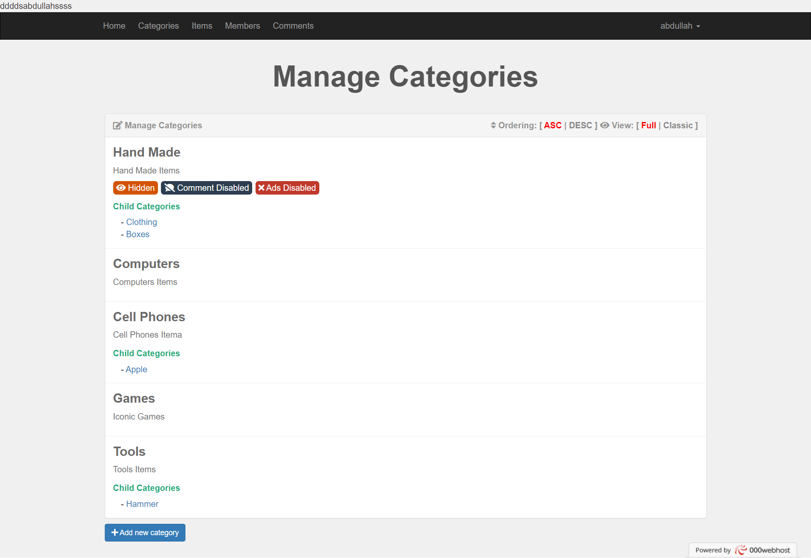The width and height of the screenshot is (811, 558).
Task: Toggle the Ads Disabled badge
Action: [287, 188]
